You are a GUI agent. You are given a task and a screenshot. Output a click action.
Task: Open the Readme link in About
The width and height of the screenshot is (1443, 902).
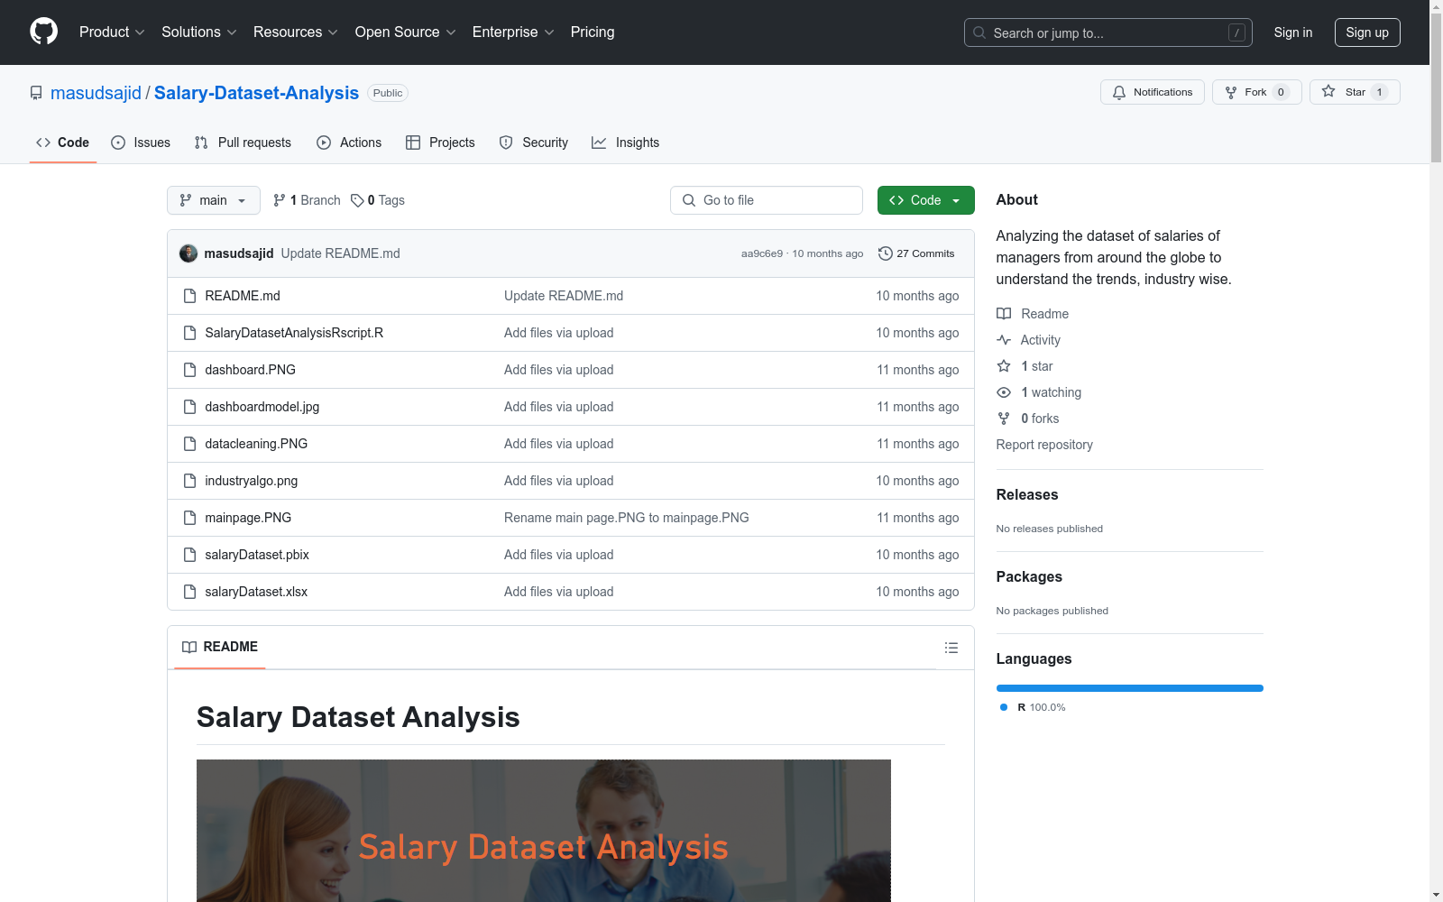(1033, 314)
